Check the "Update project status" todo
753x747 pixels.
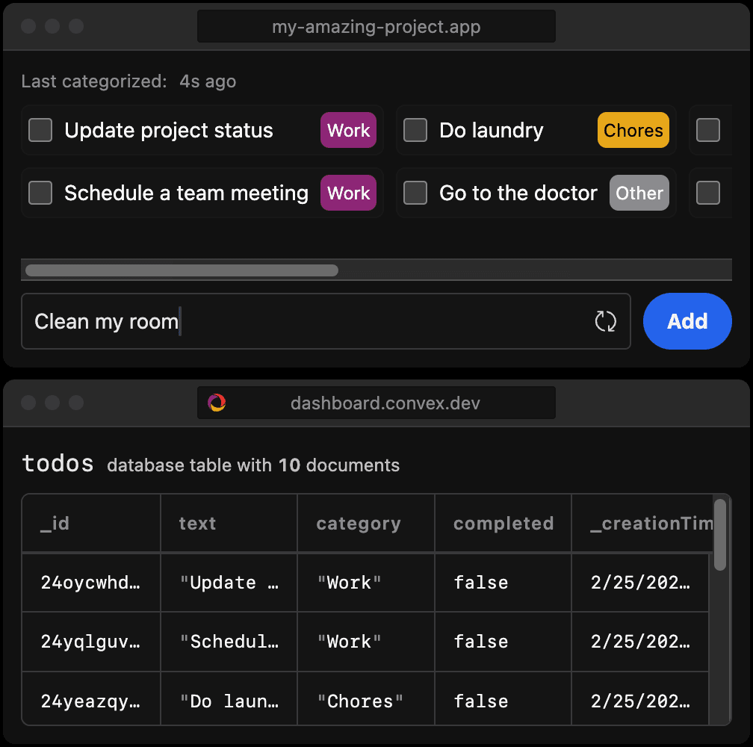click(x=40, y=130)
